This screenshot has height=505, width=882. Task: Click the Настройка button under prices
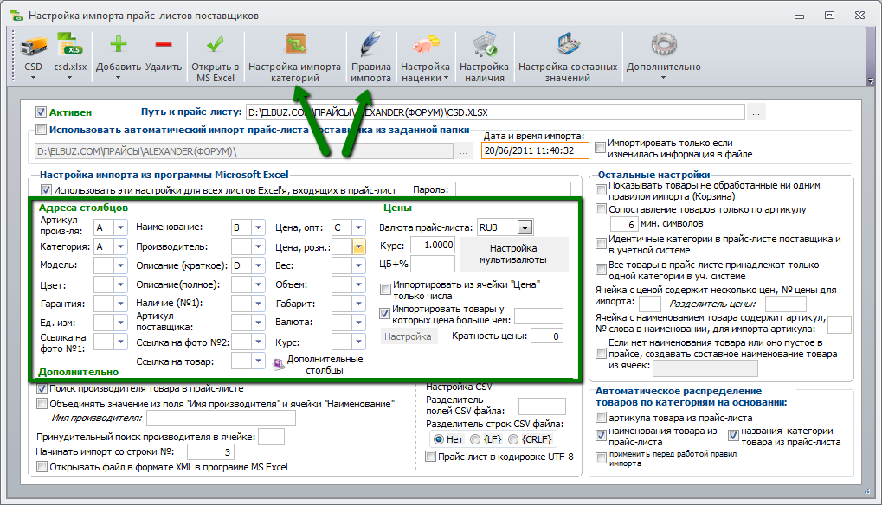click(408, 336)
